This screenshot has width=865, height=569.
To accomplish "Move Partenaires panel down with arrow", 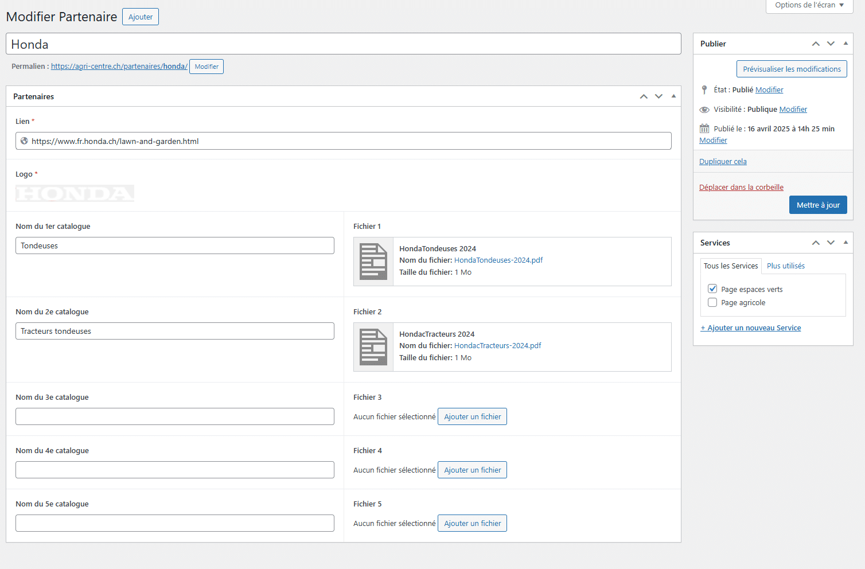I will point(659,96).
